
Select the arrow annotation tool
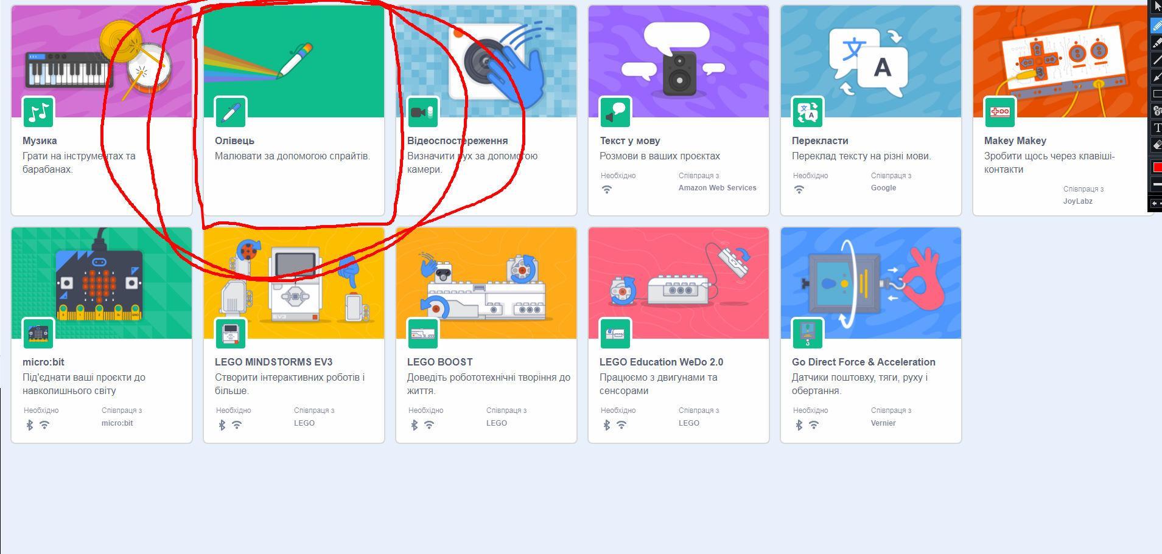pos(1157,77)
